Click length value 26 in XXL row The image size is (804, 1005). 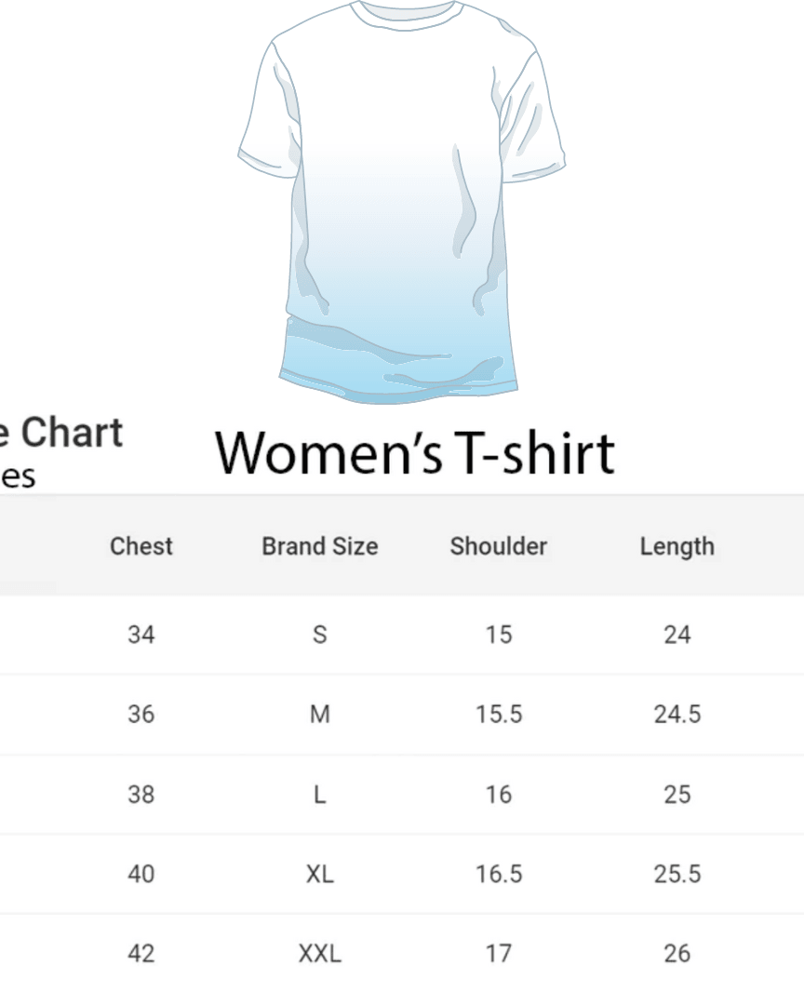tap(677, 954)
